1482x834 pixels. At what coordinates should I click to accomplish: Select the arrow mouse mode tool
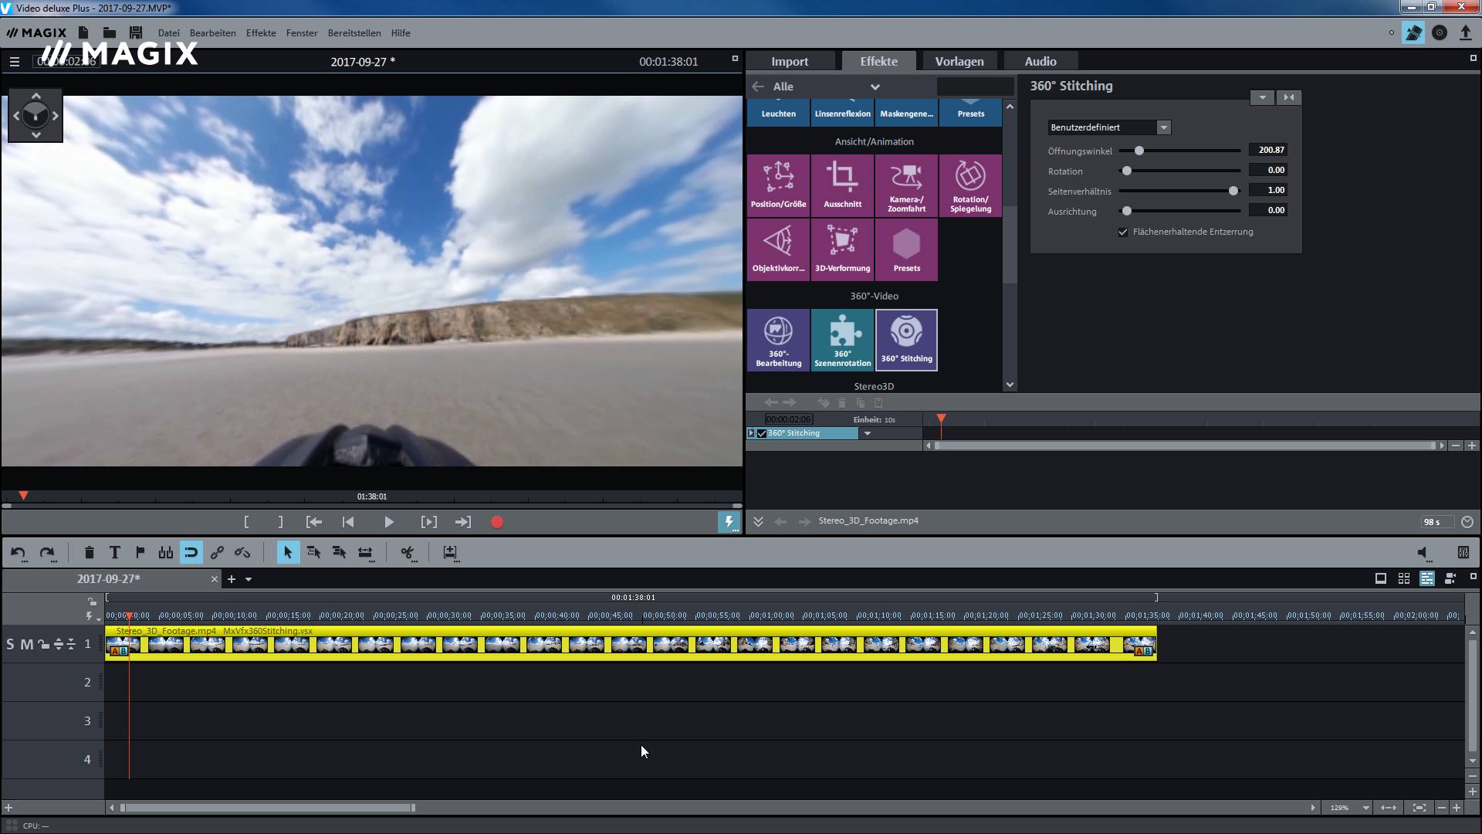(288, 553)
